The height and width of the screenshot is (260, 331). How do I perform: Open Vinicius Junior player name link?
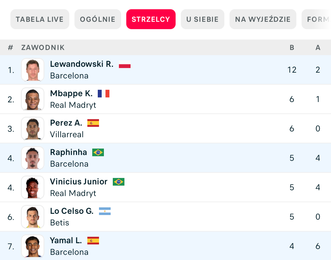coord(79,182)
